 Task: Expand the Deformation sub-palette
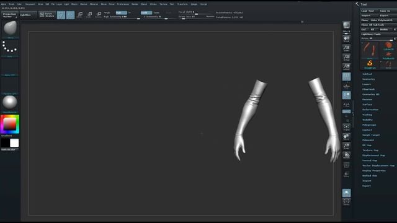coord(370,110)
